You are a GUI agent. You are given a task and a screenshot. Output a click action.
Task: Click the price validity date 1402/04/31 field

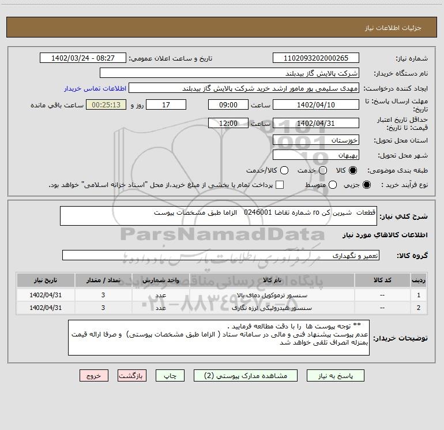pyautogui.click(x=316, y=123)
